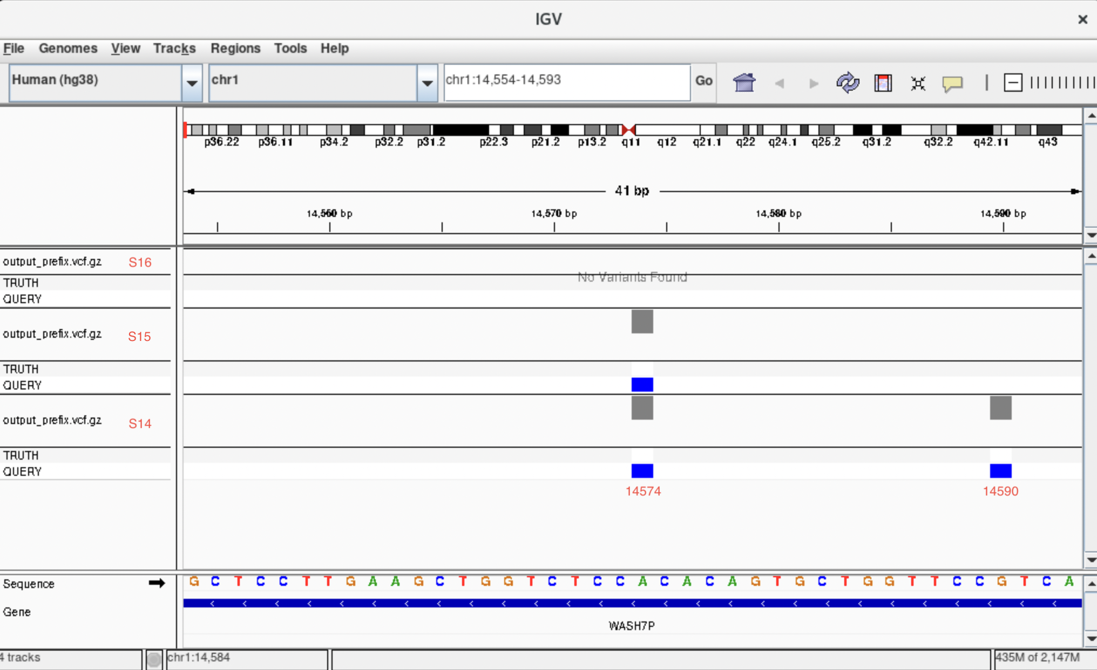
Task: Select the S15 output_prefix.vcf.gz track name
Action: 52,334
